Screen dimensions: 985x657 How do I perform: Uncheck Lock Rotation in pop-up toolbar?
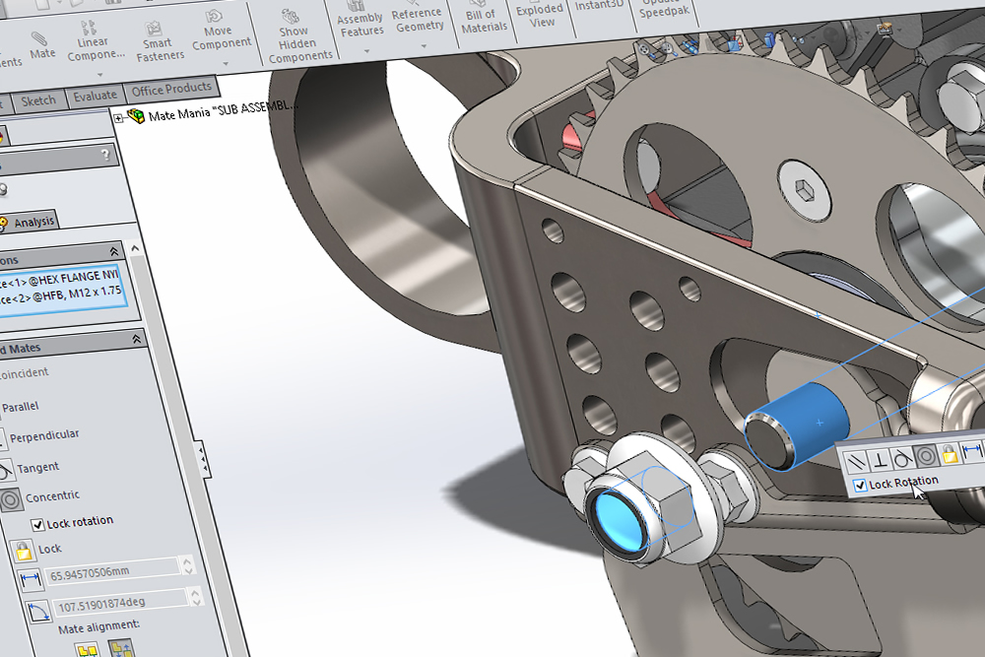pos(861,486)
